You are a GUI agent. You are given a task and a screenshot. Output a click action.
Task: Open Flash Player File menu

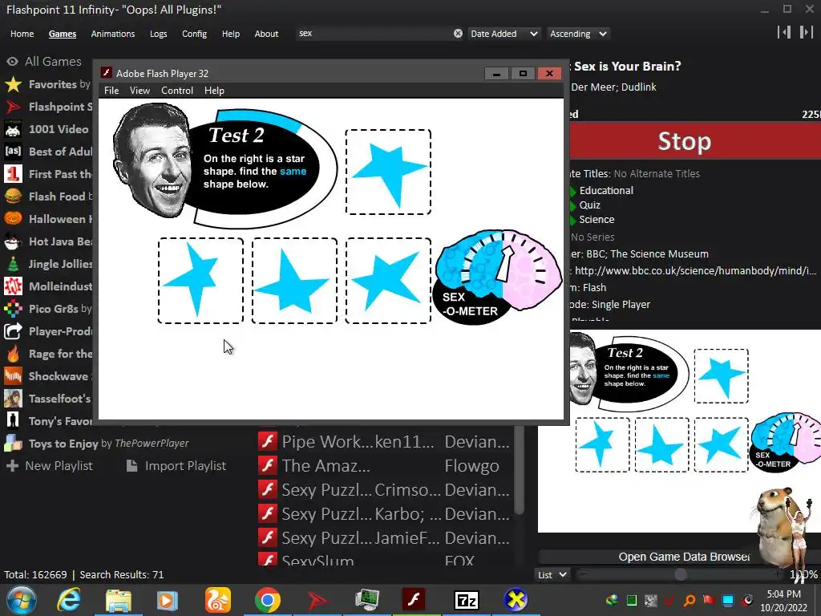click(x=111, y=91)
